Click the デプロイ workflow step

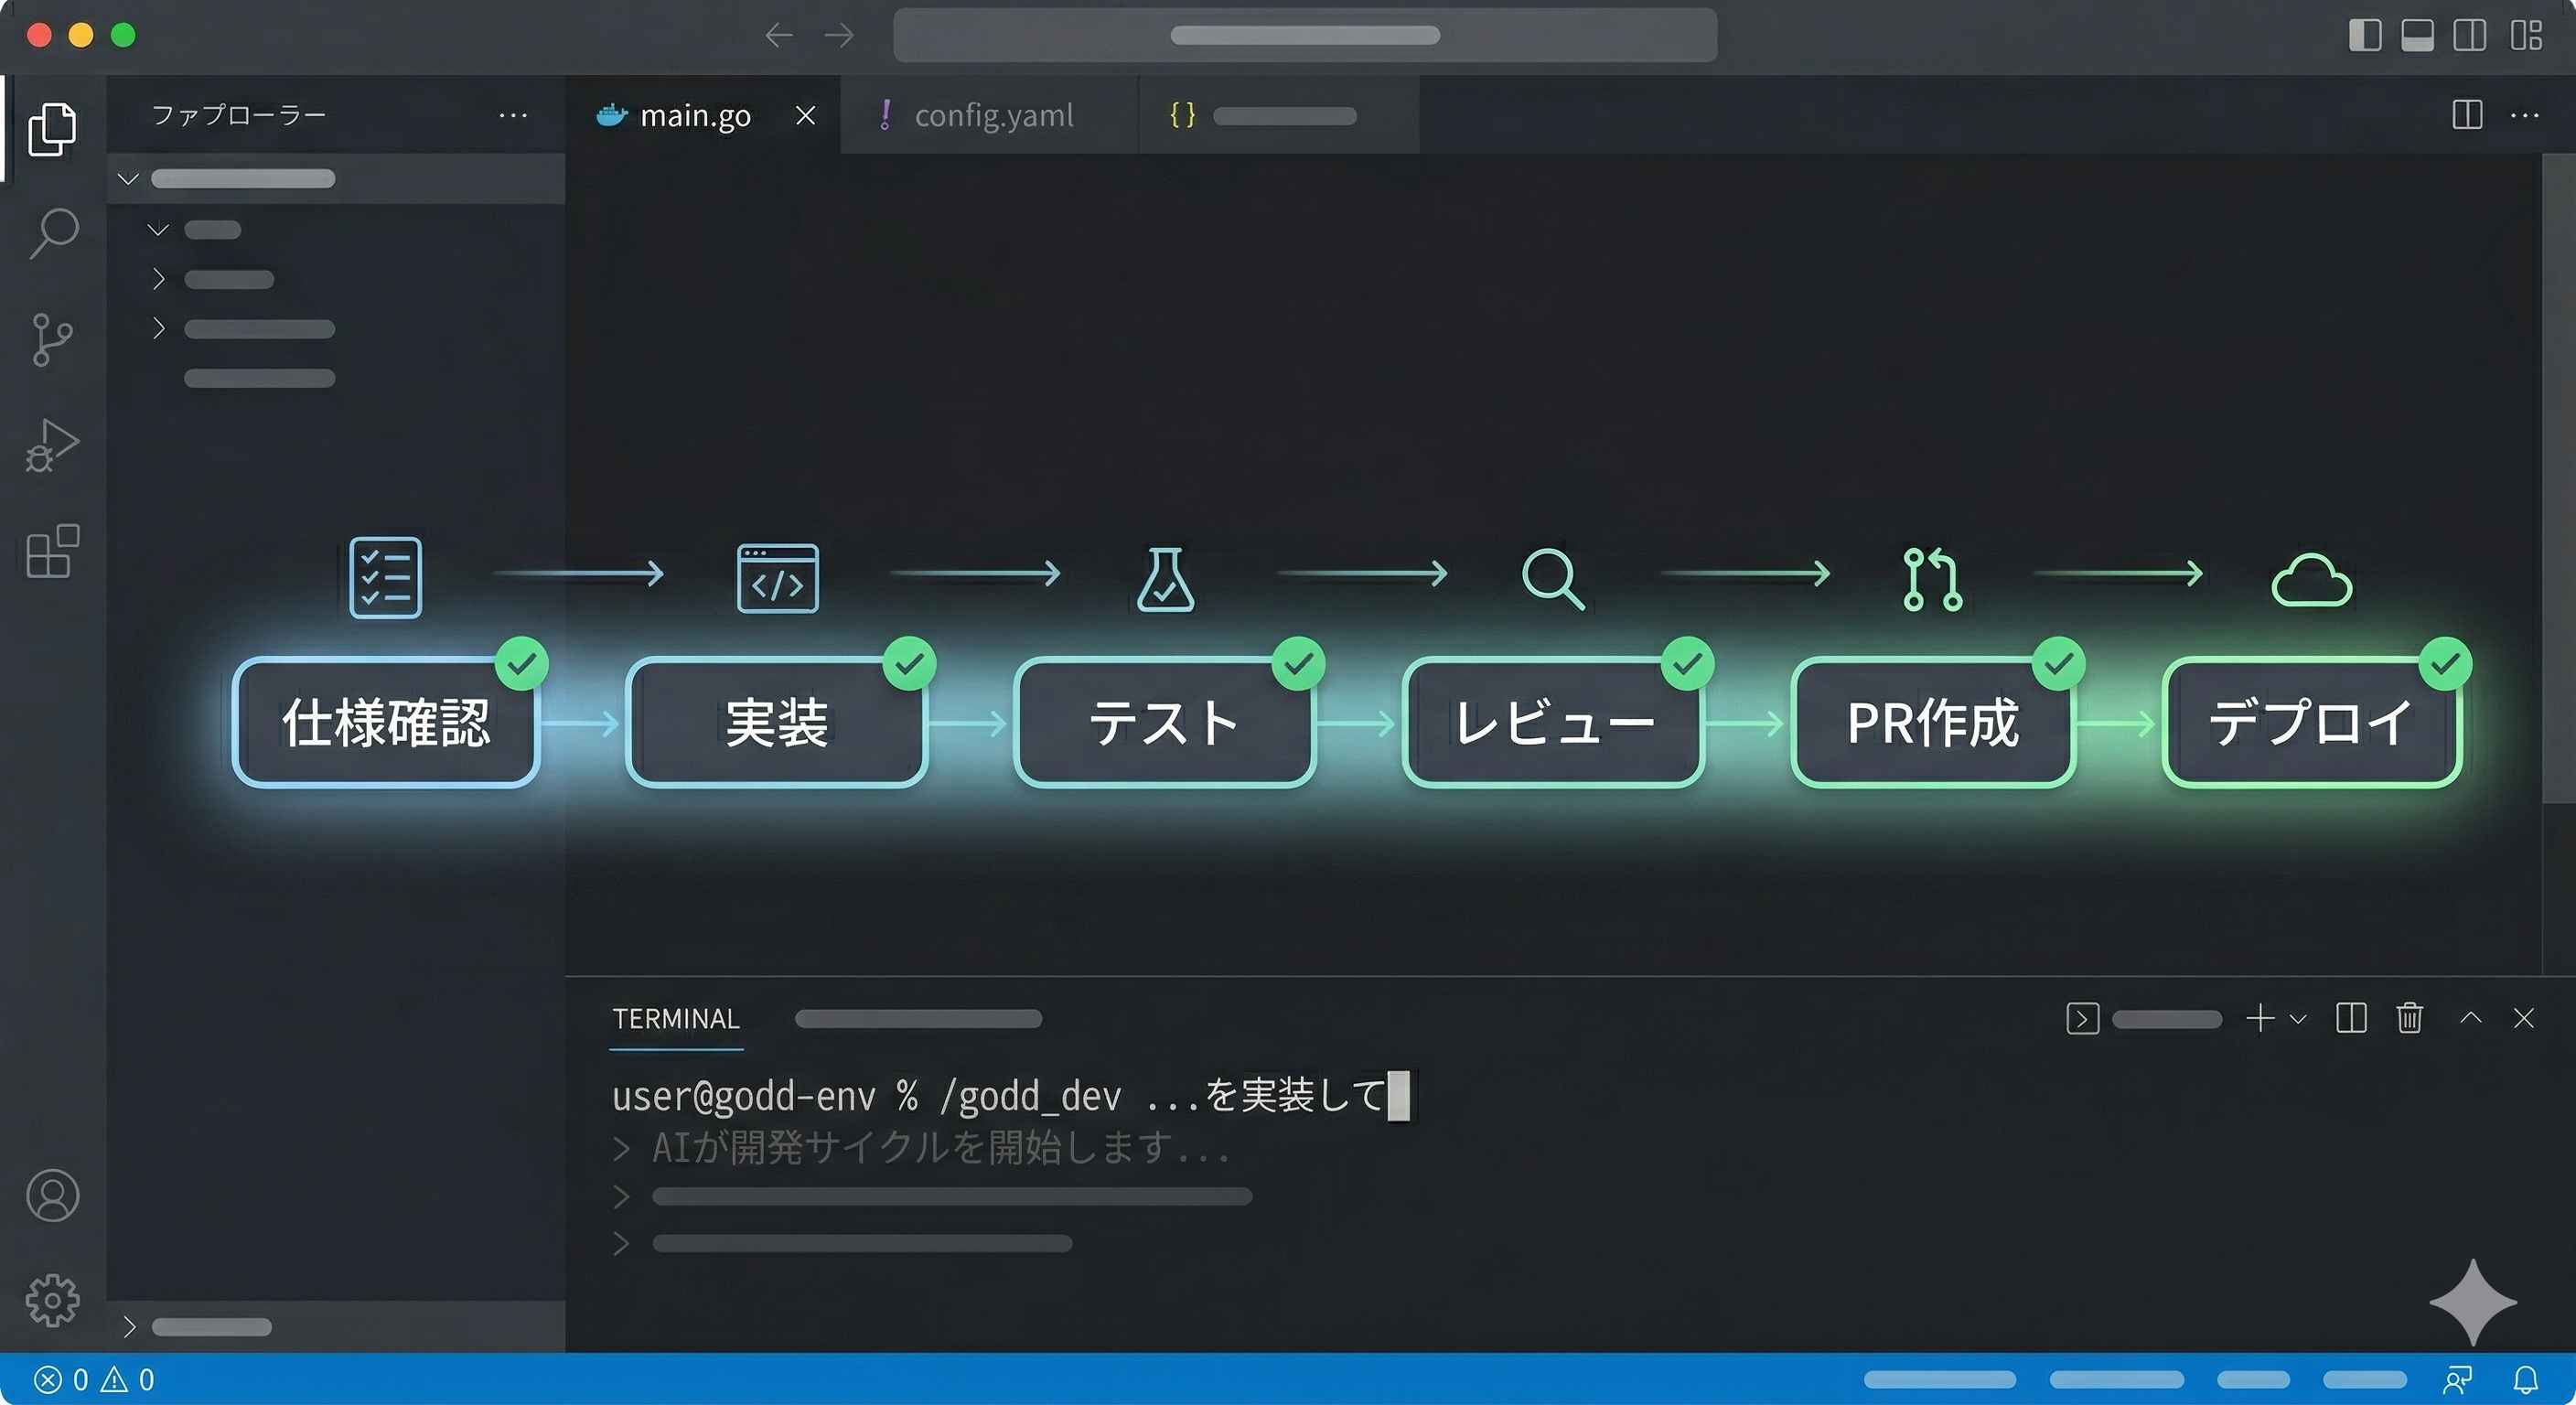(2311, 722)
